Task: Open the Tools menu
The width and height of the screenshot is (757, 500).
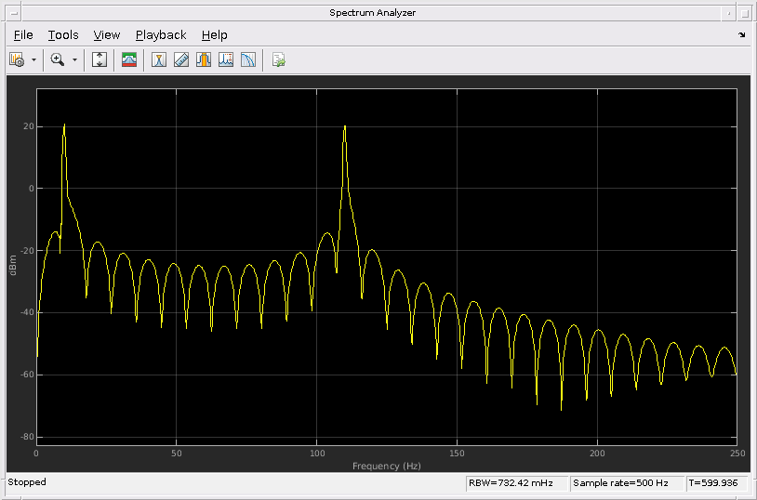Action: [63, 34]
